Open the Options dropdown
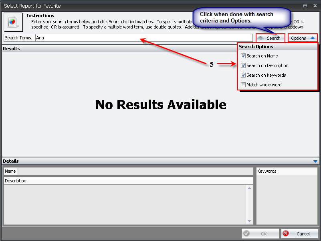Image resolution: width=321 pixels, height=241 pixels. click(x=303, y=38)
